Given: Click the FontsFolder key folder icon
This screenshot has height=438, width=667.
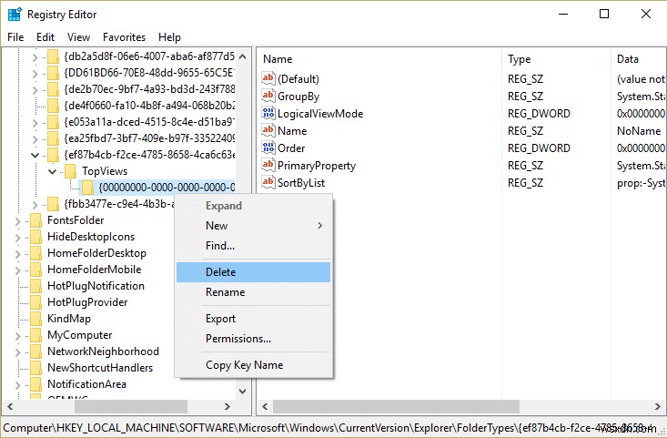Looking at the screenshot, I should coord(35,220).
